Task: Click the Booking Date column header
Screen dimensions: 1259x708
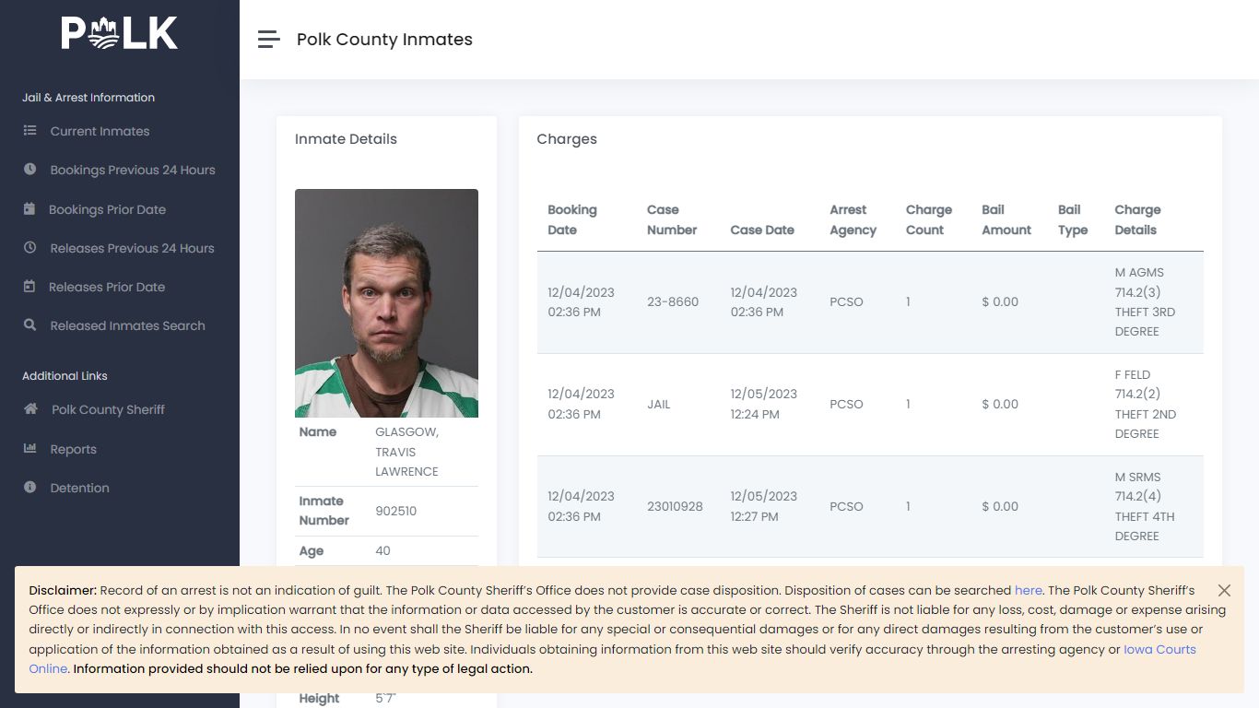Action: point(572,219)
